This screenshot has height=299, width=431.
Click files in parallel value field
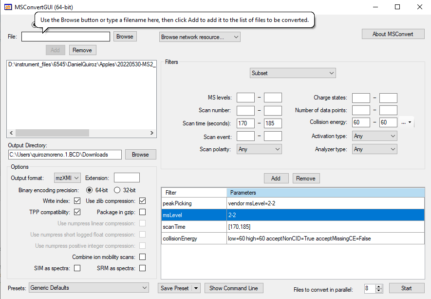[370, 288]
